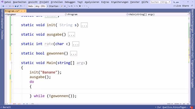This screenshot has height=109, width=195.
Task: Close the Program.cs tab
Action: [24, 11]
